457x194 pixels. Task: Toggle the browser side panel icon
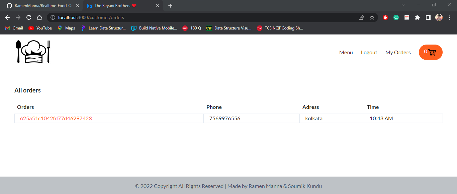click(x=428, y=17)
